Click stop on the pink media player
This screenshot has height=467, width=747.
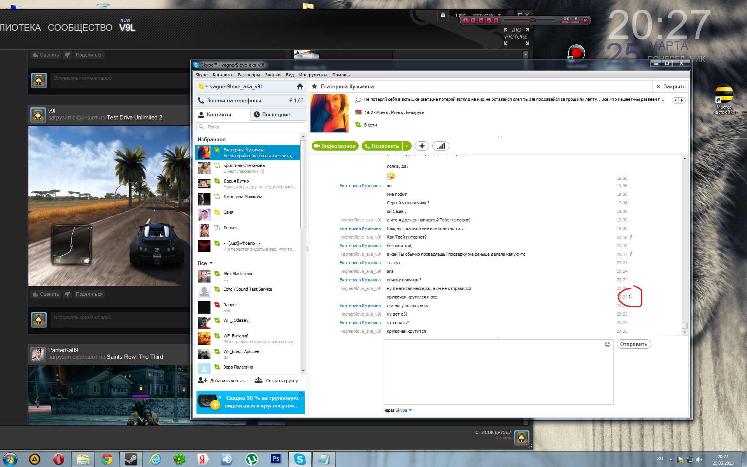click(496, 20)
